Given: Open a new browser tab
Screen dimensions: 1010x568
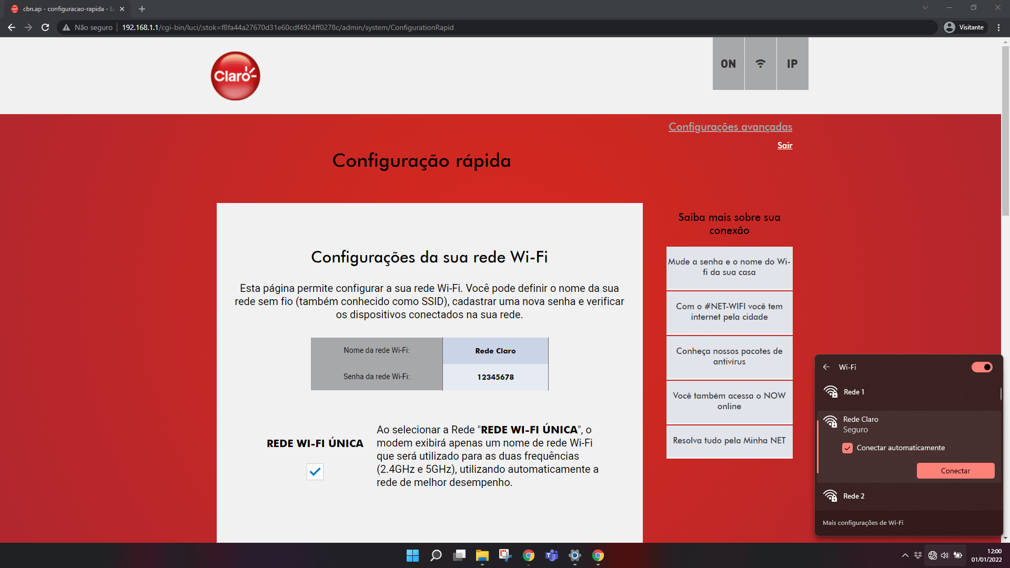Looking at the screenshot, I should [142, 9].
